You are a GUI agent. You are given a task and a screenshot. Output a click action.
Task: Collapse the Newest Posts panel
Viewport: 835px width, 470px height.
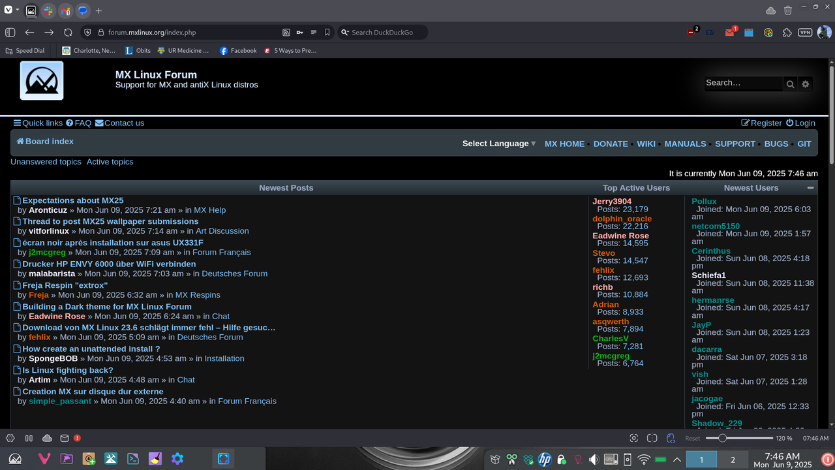pos(810,187)
